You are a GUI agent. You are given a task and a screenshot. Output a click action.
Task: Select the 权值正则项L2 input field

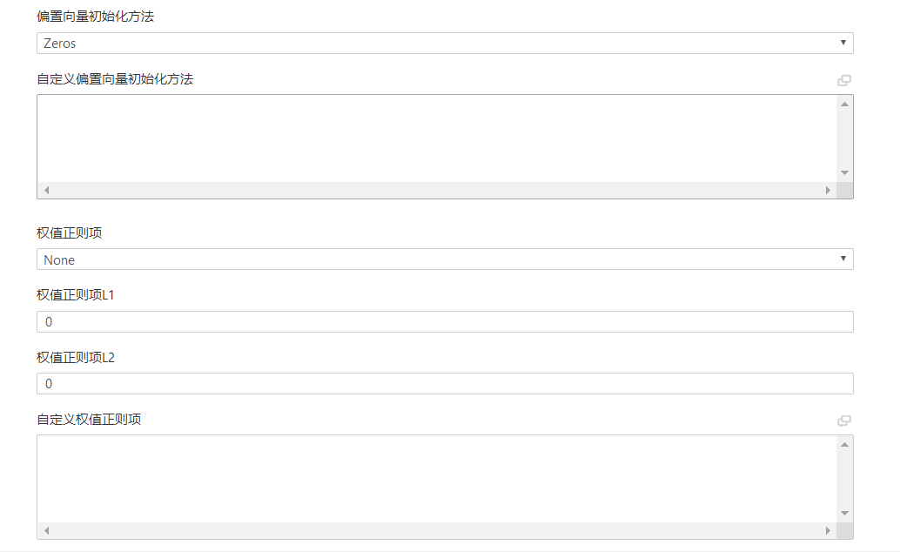[445, 384]
